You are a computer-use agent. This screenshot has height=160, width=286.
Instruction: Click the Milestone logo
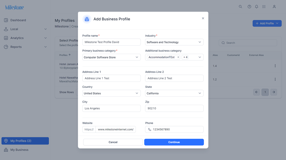pyautogui.click(x=14, y=7)
